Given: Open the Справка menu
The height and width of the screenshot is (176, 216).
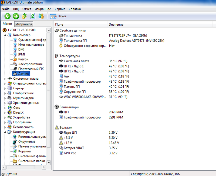Looking at the screenshot, I should (x=75, y=9).
